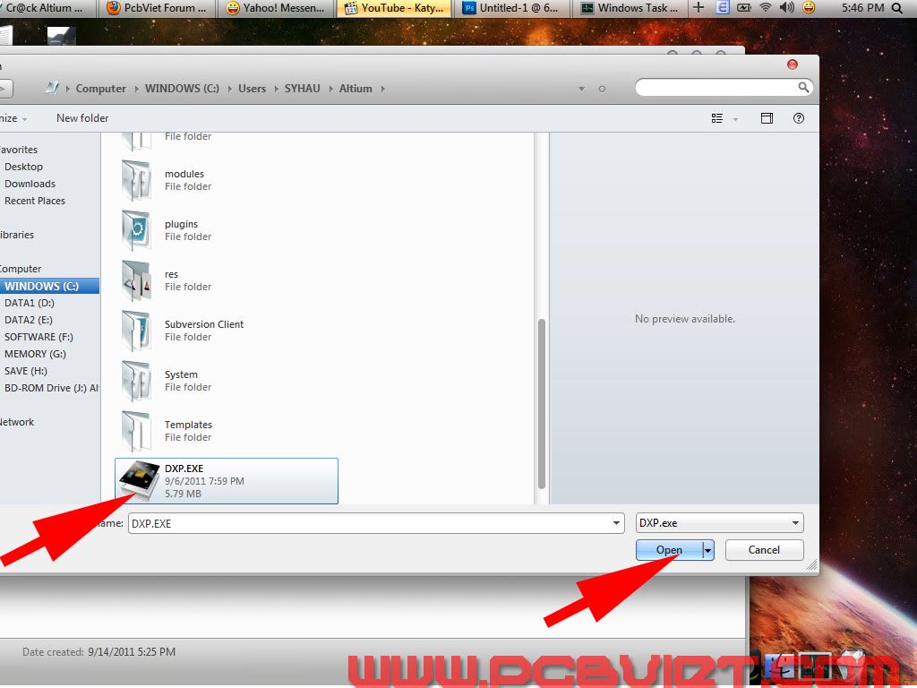The width and height of the screenshot is (917, 688).
Task: Select the plugins folder icon
Action: (137, 230)
